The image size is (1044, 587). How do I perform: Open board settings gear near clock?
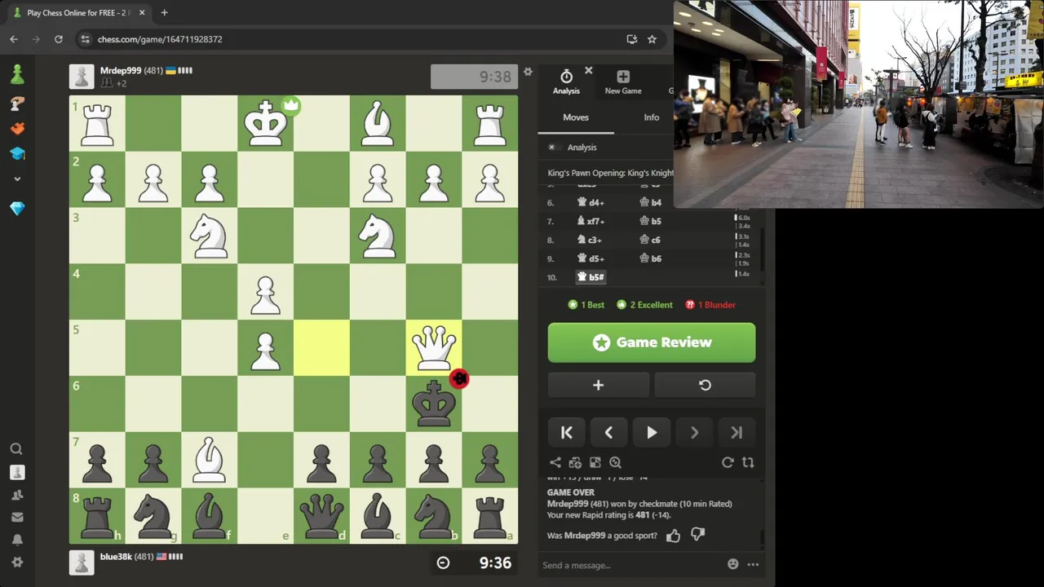point(528,72)
